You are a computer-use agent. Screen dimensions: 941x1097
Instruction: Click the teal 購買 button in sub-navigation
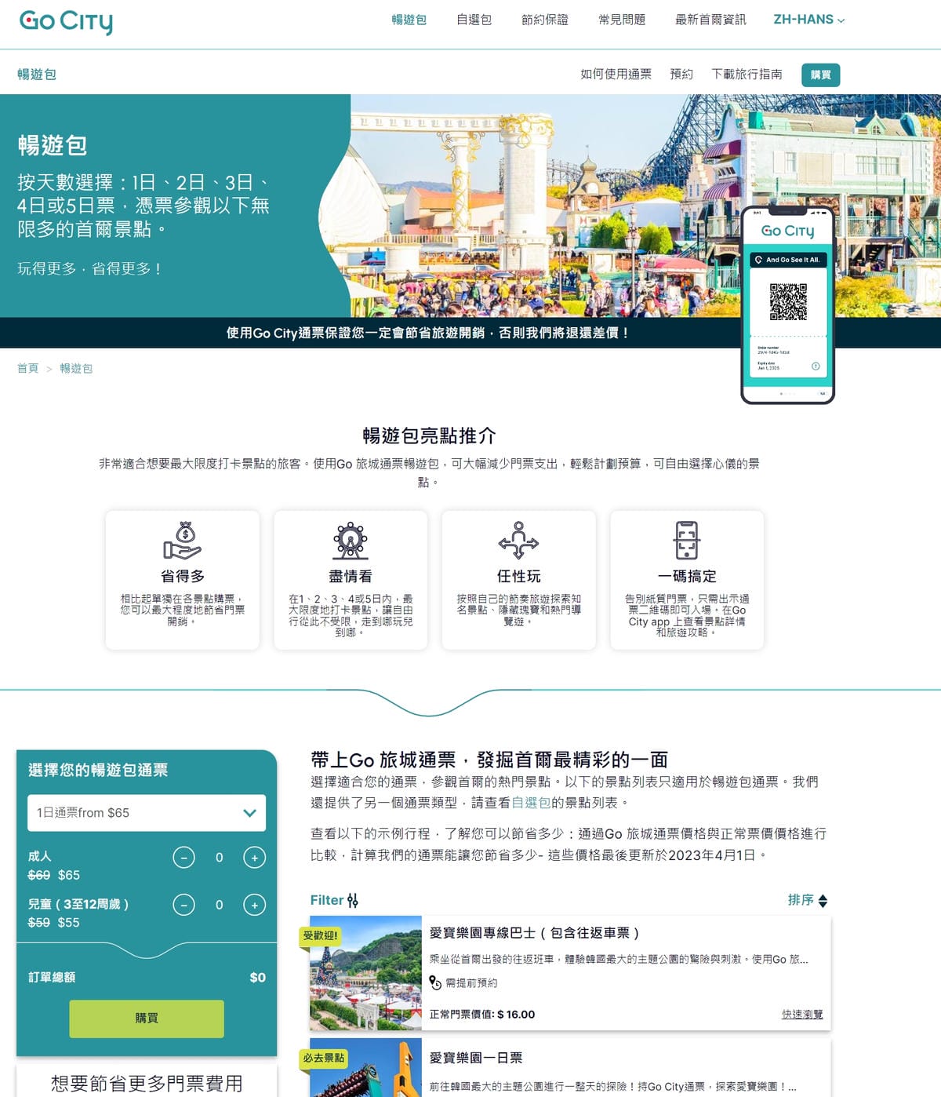(821, 75)
